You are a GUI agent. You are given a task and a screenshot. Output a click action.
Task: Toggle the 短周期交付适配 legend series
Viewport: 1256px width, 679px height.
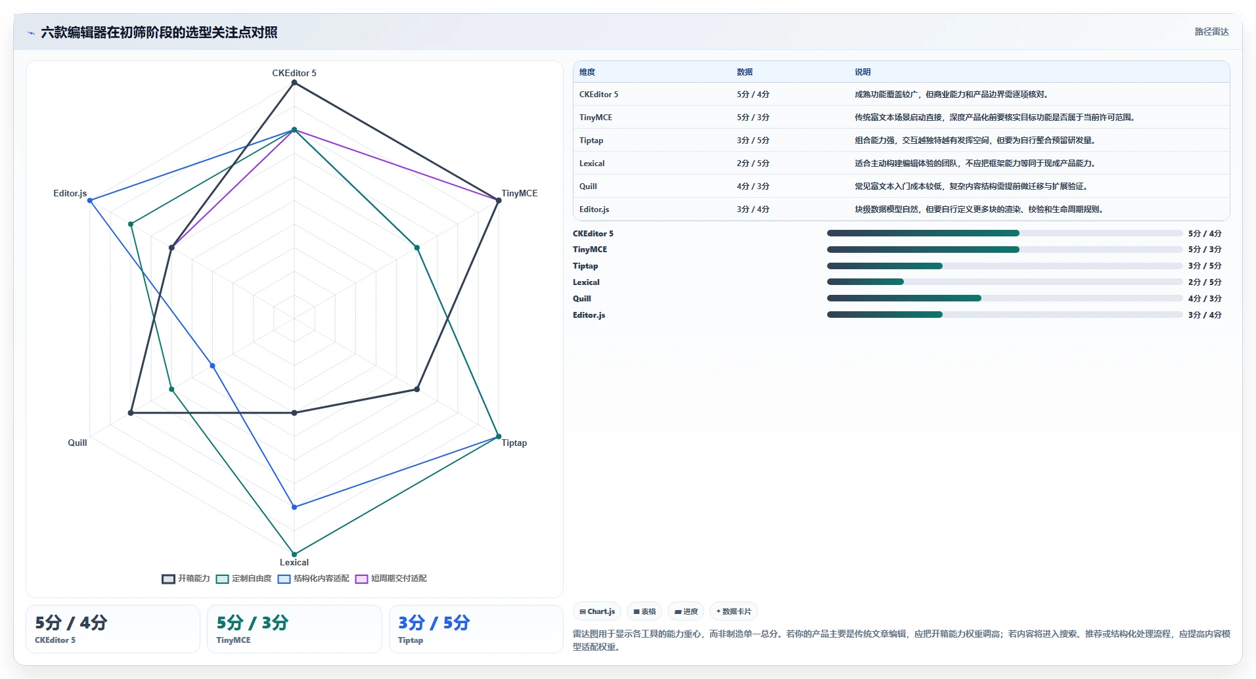pos(391,579)
